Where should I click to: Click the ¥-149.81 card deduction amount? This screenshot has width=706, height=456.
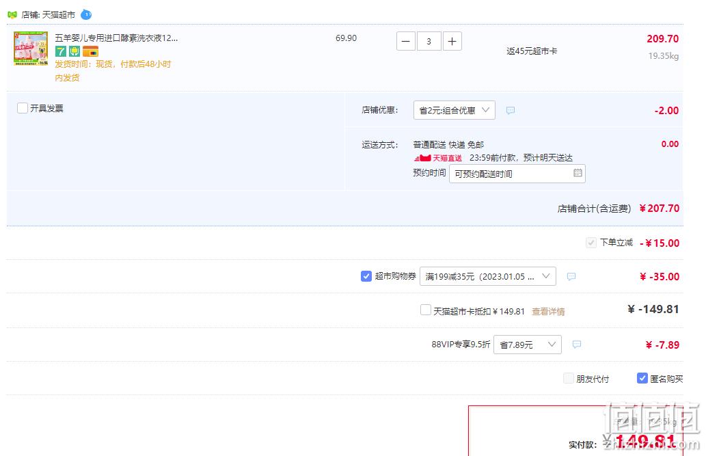click(653, 309)
